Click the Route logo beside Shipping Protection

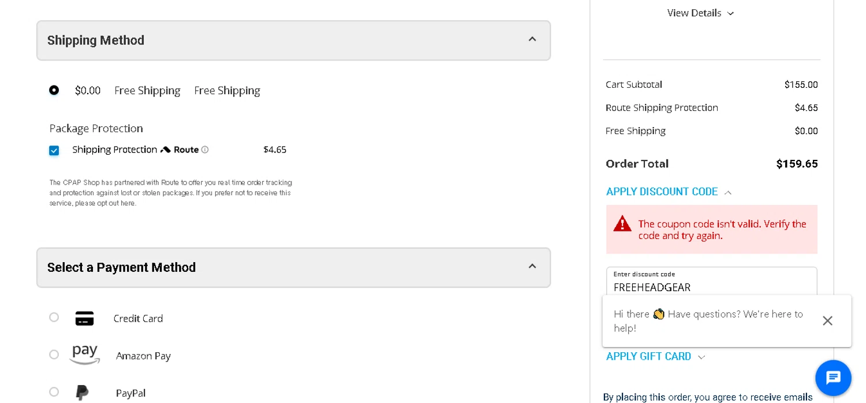(180, 150)
